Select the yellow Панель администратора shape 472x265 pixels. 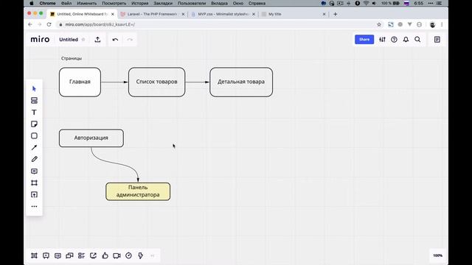click(x=138, y=191)
